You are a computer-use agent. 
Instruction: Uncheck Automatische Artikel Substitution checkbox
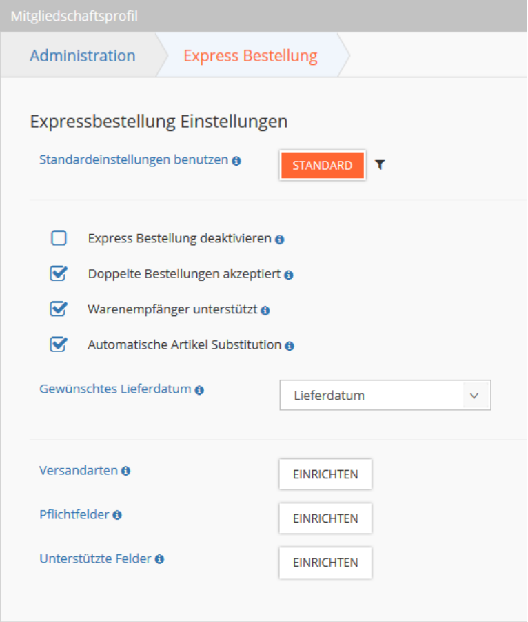(x=59, y=344)
